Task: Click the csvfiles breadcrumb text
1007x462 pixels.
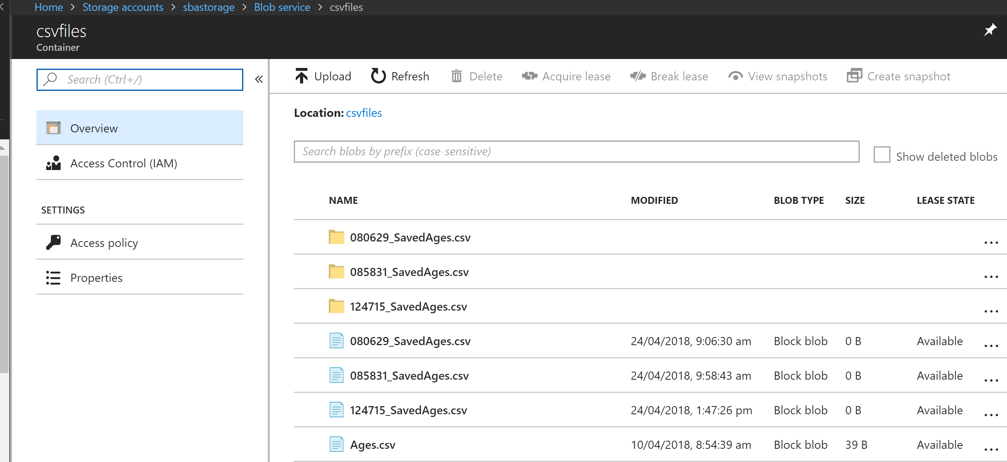Action: [x=346, y=7]
